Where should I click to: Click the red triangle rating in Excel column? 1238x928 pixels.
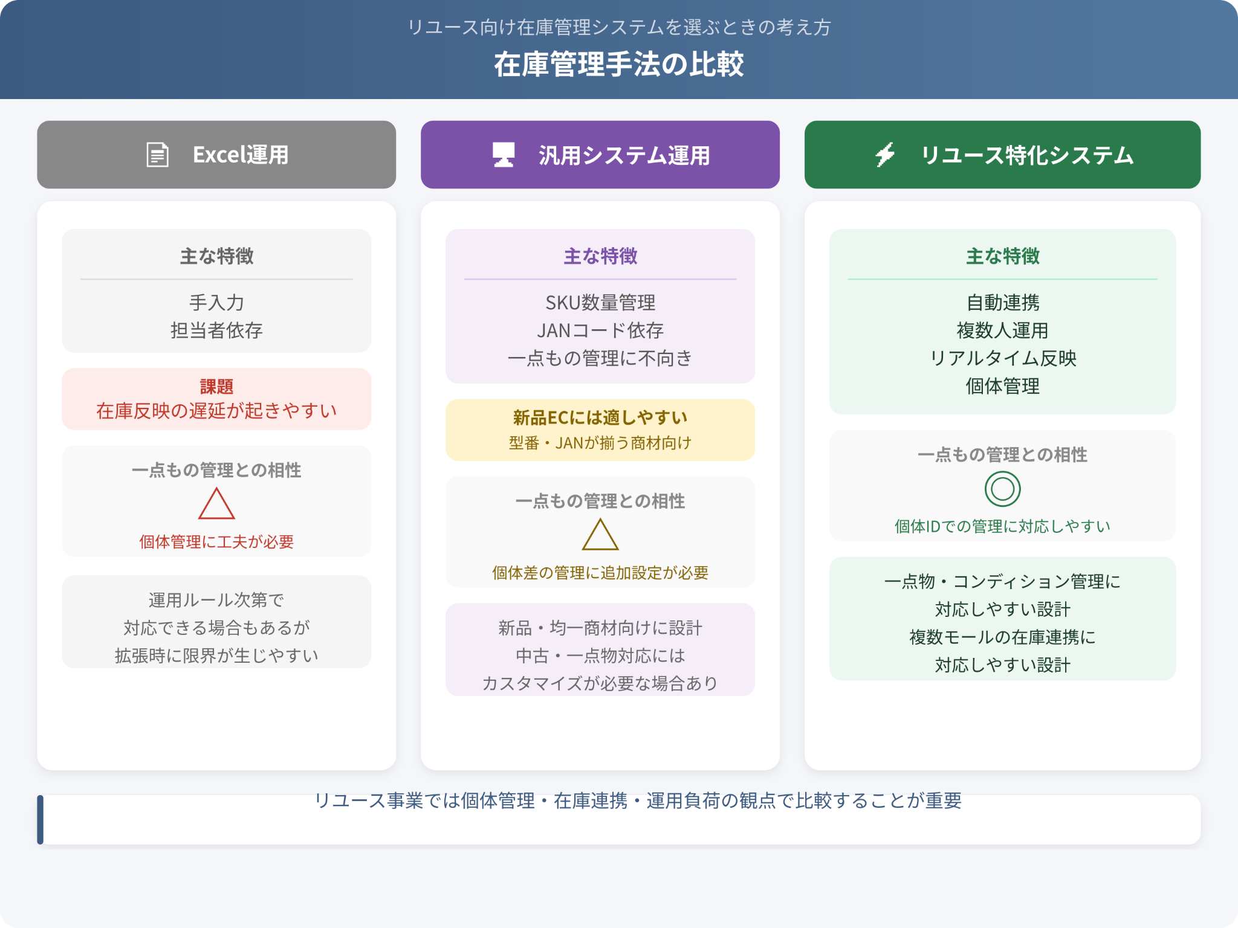click(216, 504)
